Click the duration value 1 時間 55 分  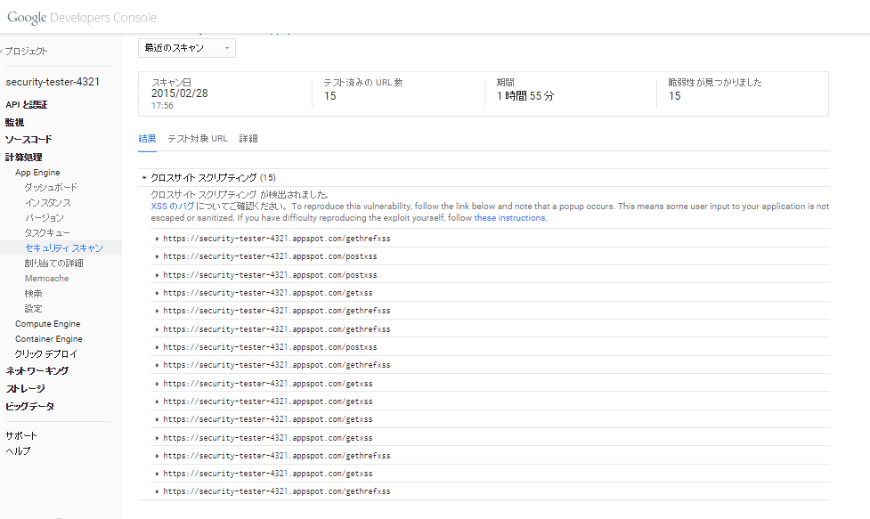click(524, 96)
